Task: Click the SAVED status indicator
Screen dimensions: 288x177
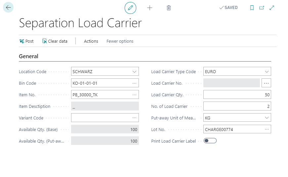Action: tap(228, 8)
